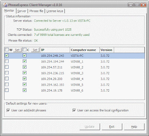This screenshot has height=136, width=149.
Task: Enable W checkbox for WIN98_5
Action: 7,84
